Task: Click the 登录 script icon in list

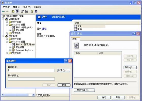Action: 76,26
